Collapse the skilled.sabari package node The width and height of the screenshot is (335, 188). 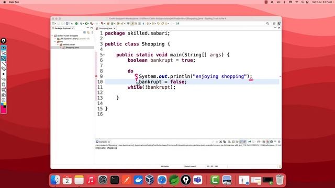[x=58, y=44]
